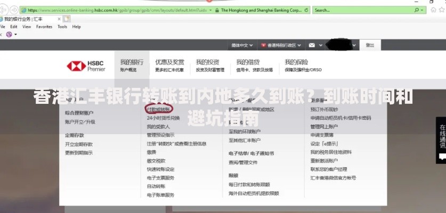Click the 付款或转账 link

point(158,109)
